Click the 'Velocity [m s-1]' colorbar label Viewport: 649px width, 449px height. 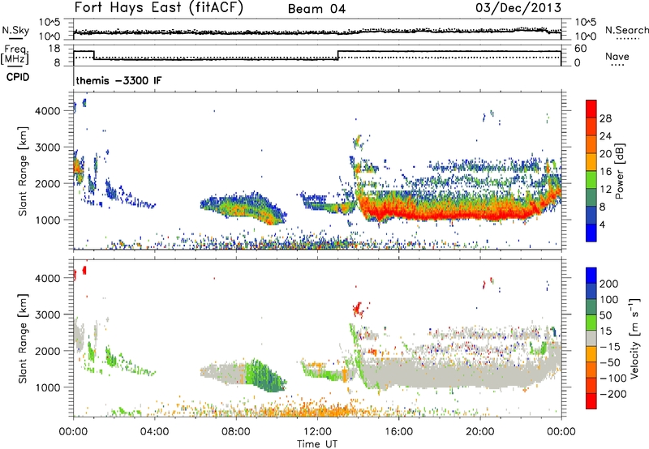click(x=634, y=338)
